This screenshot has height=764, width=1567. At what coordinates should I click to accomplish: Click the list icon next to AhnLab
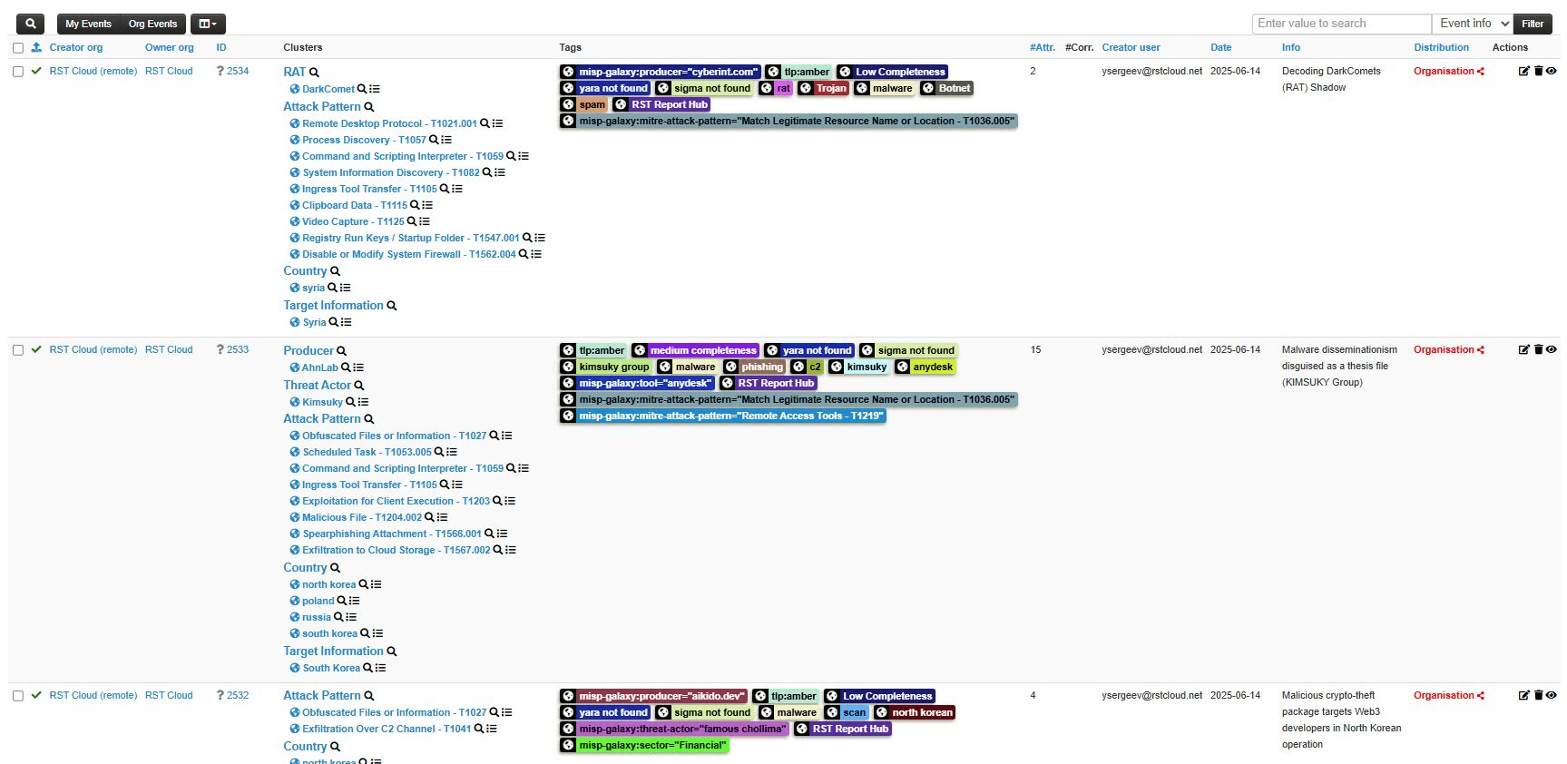coord(358,367)
